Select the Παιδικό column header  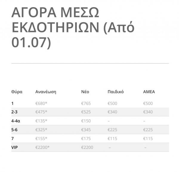(115, 92)
